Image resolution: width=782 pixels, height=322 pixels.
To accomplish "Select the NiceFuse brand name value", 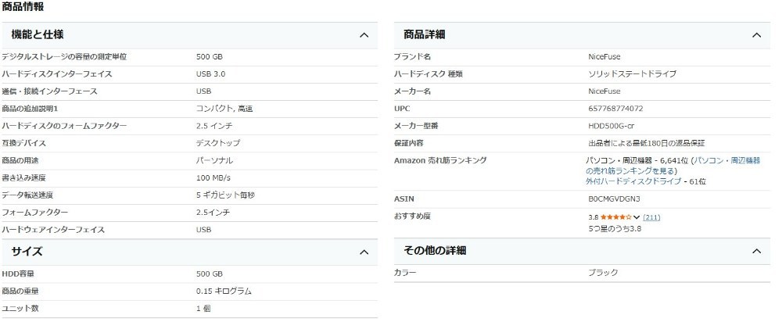I will tap(604, 57).
